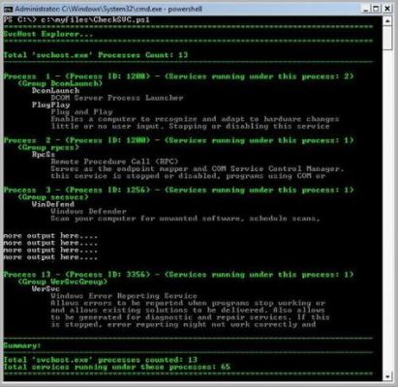Click the scrollbar down arrow
Screen dimensions: 398x387
(x=387, y=375)
